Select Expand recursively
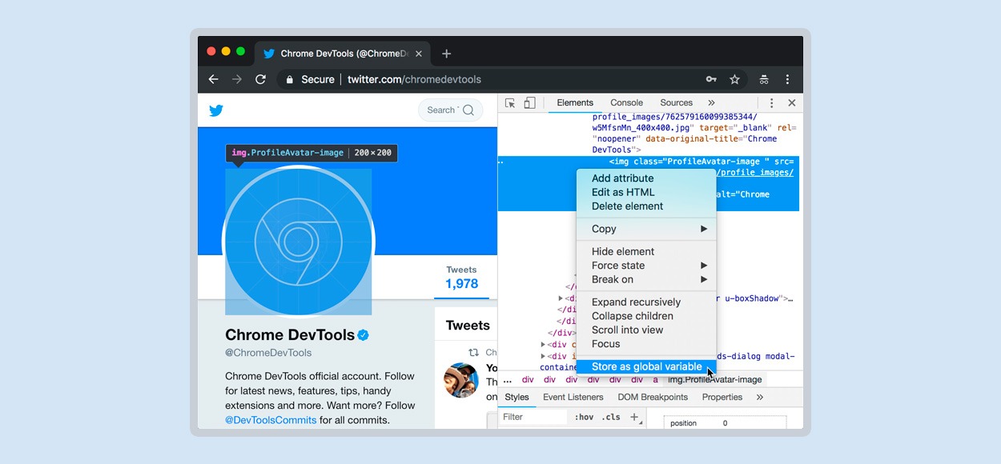 click(x=646, y=302)
